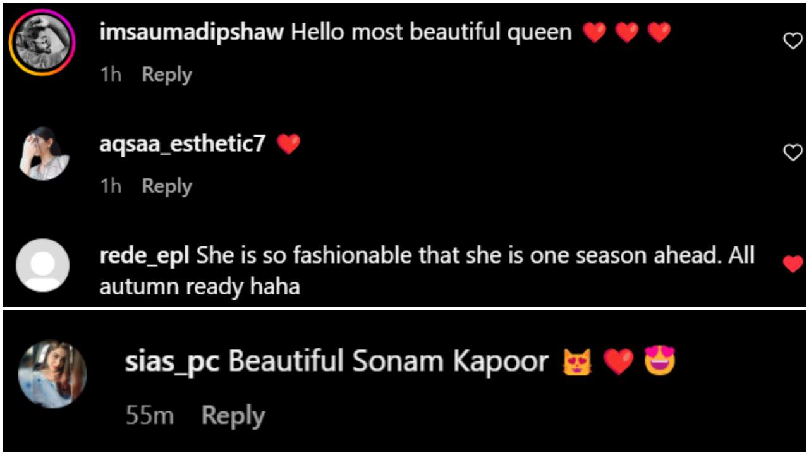Screen dimensions: 809x455
Task: Select the 'Beautiful Sonam Kapoor' comment text
Action: [x=388, y=362]
